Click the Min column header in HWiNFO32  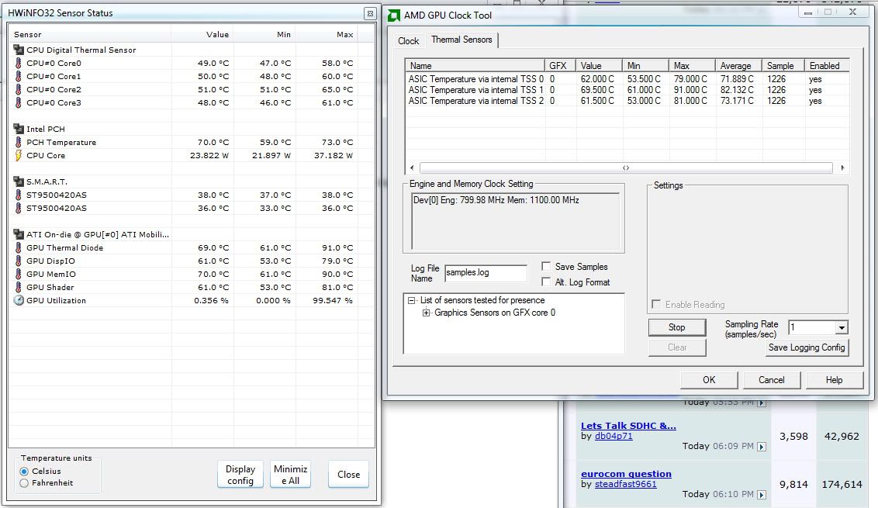(264, 34)
